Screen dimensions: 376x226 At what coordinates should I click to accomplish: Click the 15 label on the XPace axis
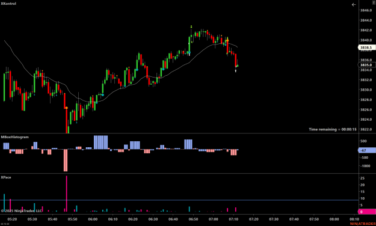click(x=363, y=192)
